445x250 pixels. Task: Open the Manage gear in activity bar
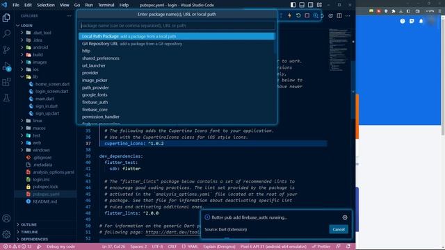pos(6,234)
